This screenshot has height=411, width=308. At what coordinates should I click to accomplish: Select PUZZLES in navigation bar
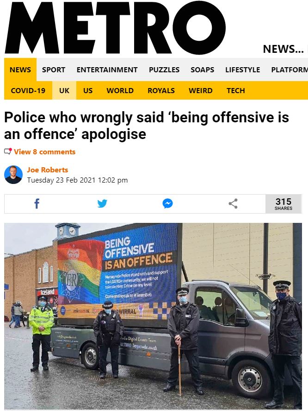(164, 70)
